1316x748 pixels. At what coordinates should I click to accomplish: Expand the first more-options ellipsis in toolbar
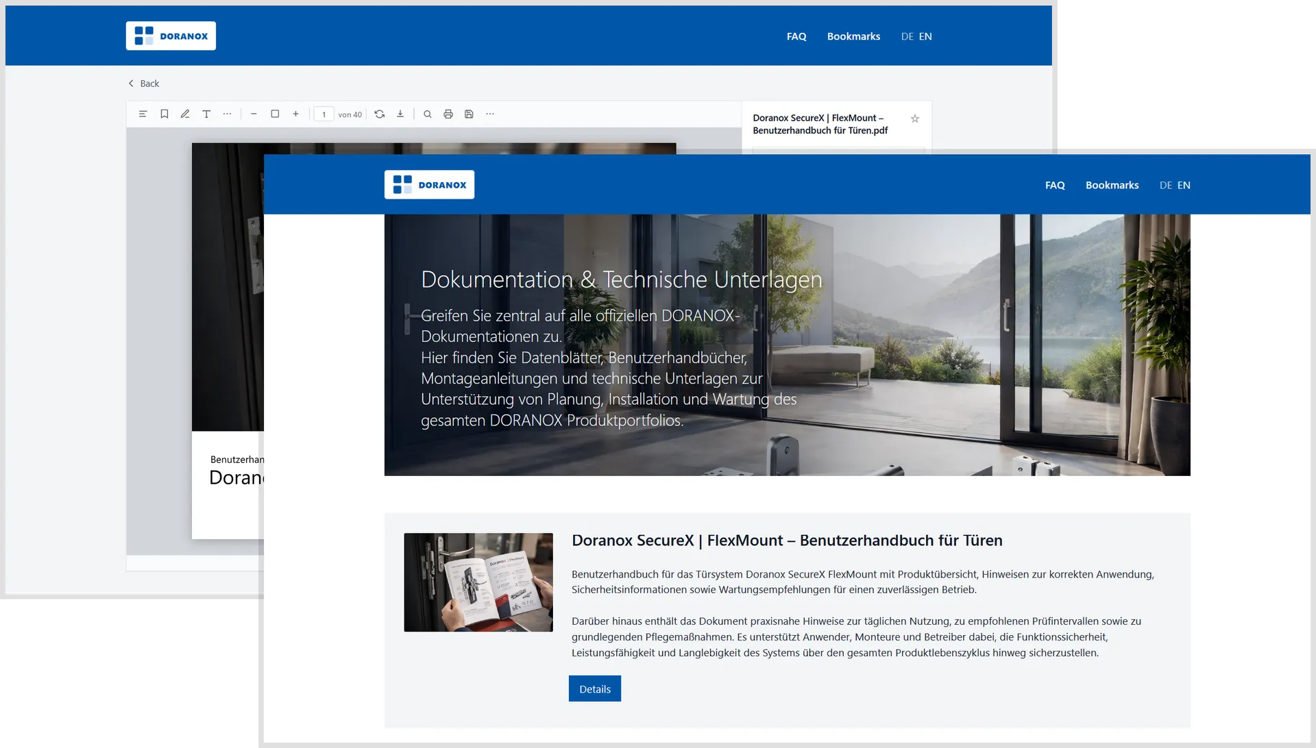[227, 114]
